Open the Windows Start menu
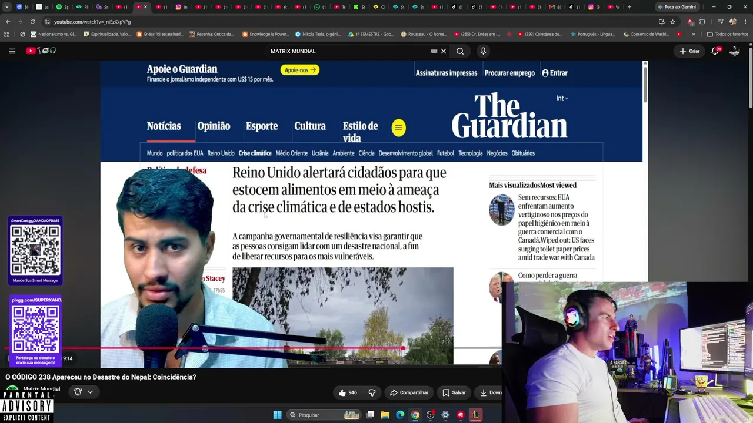This screenshot has height=423, width=753. click(277, 415)
